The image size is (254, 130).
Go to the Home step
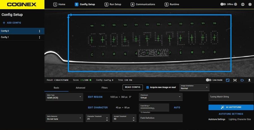[x=59, y=5]
